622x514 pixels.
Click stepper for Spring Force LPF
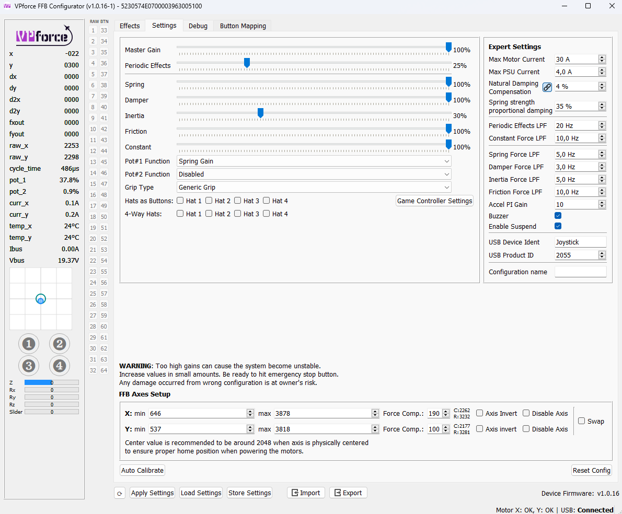[x=602, y=155]
